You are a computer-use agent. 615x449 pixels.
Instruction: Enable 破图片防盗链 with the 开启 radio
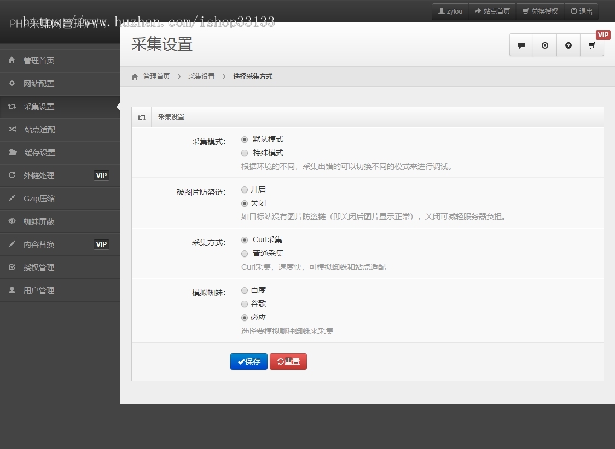(245, 190)
